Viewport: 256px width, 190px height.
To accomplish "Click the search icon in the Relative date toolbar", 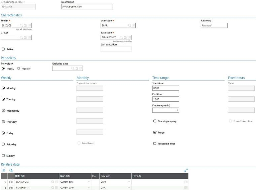I will (x=11, y=170).
